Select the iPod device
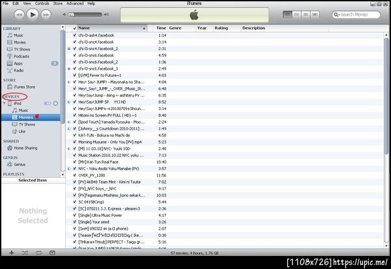This screenshot has width=391, height=269. click(17, 103)
